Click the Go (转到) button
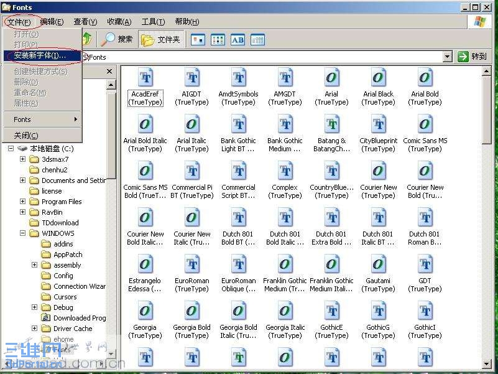 pyautogui.click(x=473, y=57)
